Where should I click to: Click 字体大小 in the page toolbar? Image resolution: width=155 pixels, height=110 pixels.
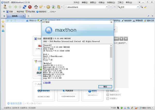[32, 21]
